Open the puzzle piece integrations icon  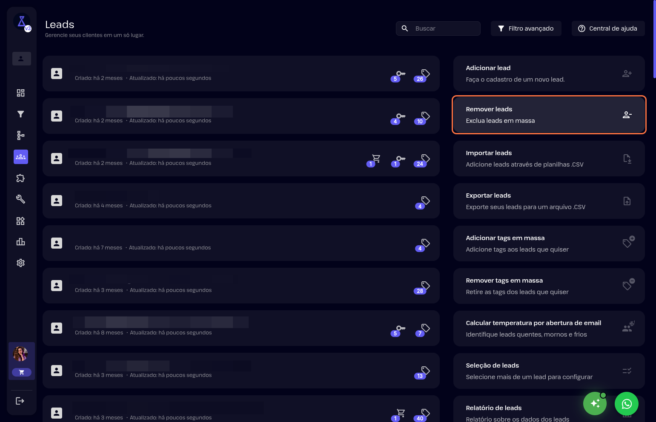pyautogui.click(x=20, y=178)
